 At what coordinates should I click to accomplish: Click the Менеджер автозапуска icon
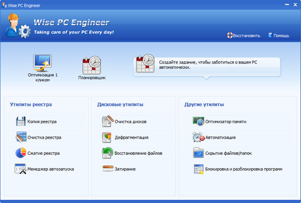coord(20,169)
